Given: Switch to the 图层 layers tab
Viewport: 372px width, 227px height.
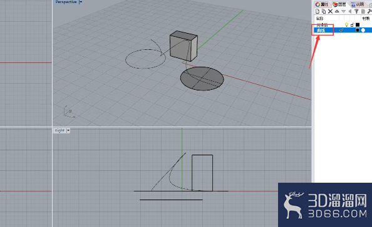Looking at the screenshot, I should click(339, 4).
